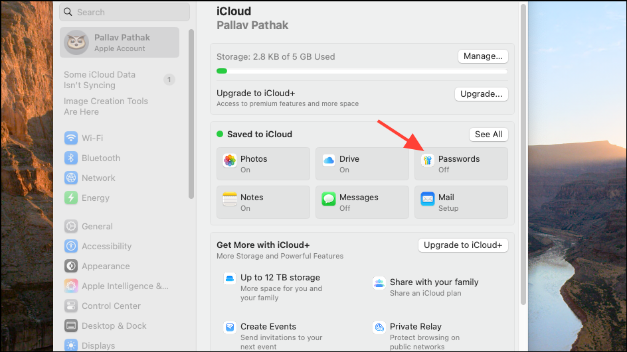The image size is (627, 352).
Task: Select Wi-Fi in the sidebar
Action: (x=92, y=138)
